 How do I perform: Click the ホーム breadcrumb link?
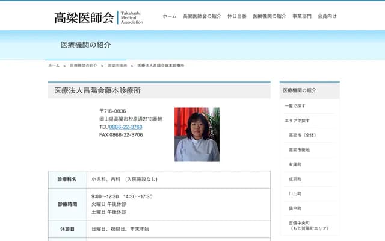(x=54, y=65)
